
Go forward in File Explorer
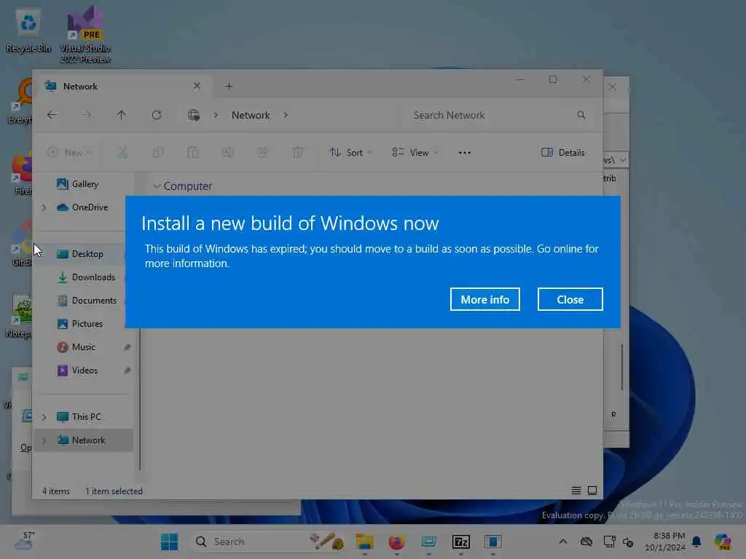pos(87,115)
